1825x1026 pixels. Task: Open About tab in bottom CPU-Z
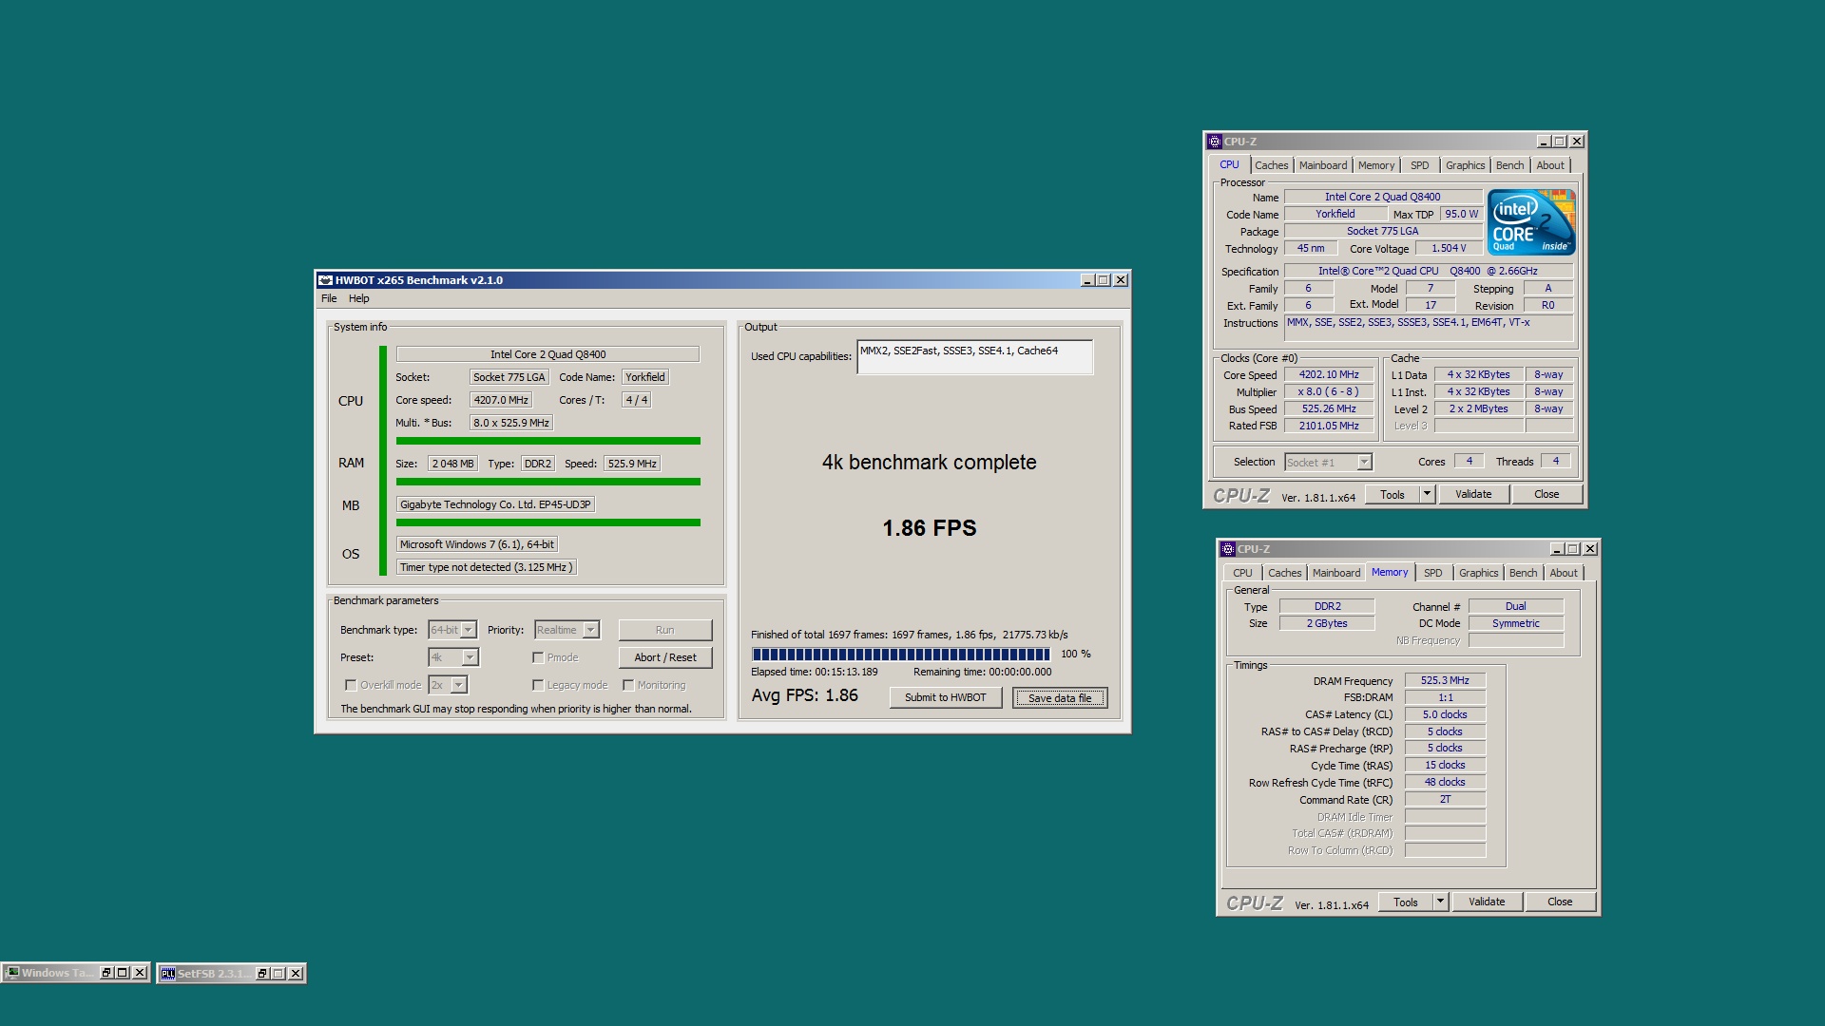click(1564, 573)
